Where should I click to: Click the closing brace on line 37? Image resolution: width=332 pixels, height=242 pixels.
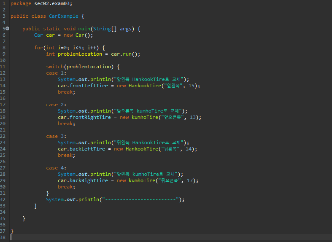click(12, 231)
